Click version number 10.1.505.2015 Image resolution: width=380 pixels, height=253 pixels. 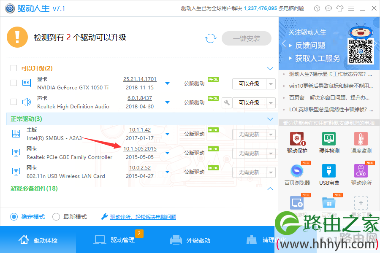(x=140, y=149)
